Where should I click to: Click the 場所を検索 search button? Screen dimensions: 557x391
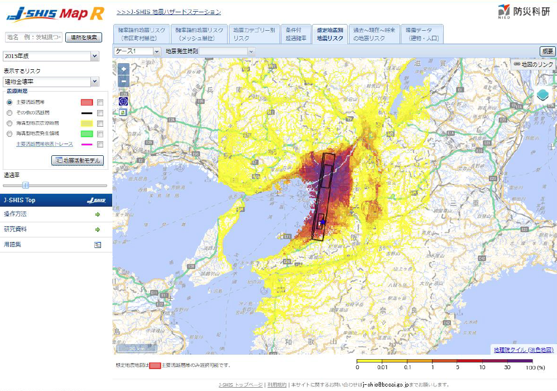click(x=84, y=37)
